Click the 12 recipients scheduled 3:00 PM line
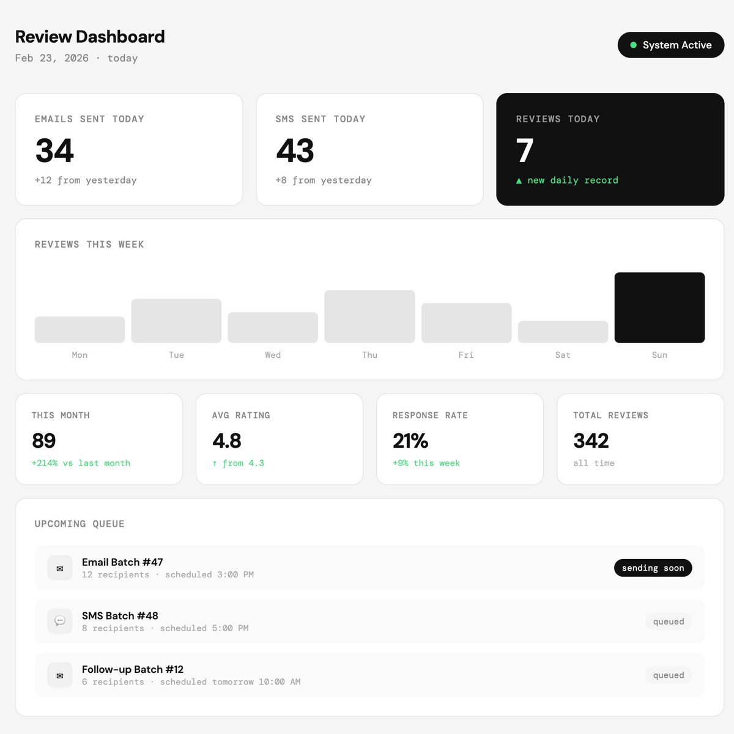Image resolution: width=734 pixels, height=734 pixels. 168,575
